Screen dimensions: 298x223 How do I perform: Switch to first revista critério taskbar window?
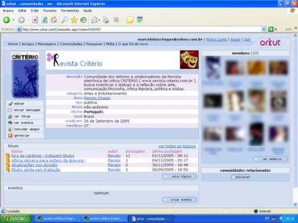tap(58, 219)
